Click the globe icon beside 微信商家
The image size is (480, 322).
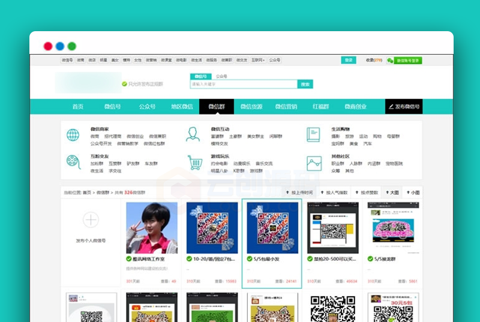(73, 135)
